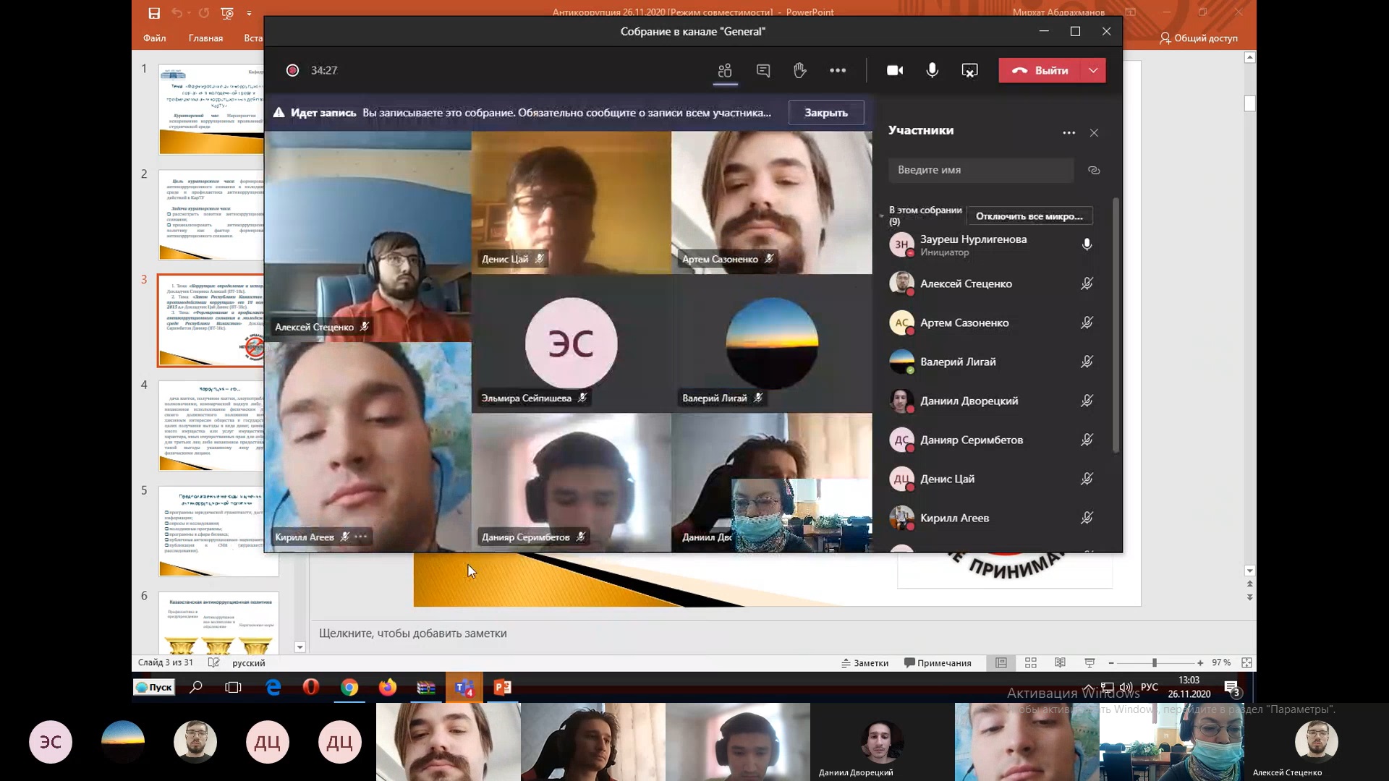
Task: Toggle mute icon for Денис Цай
Action: [1087, 479]
